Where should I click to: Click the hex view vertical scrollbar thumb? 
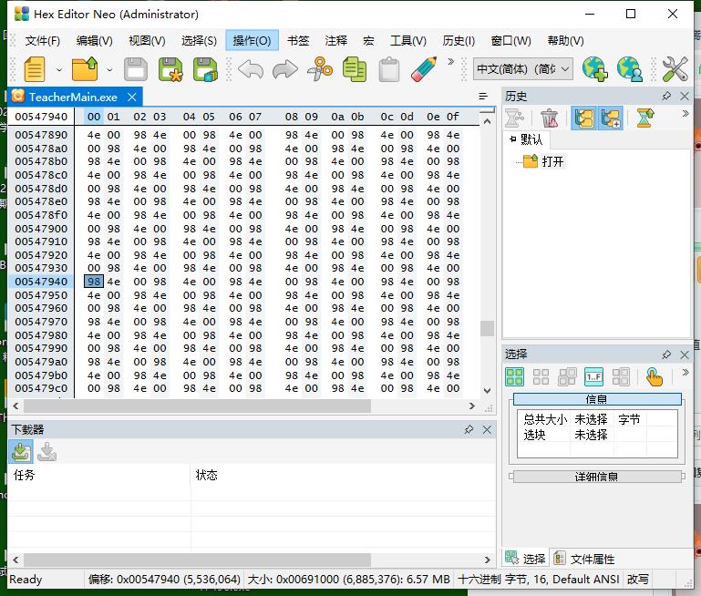tap(487, 328)
